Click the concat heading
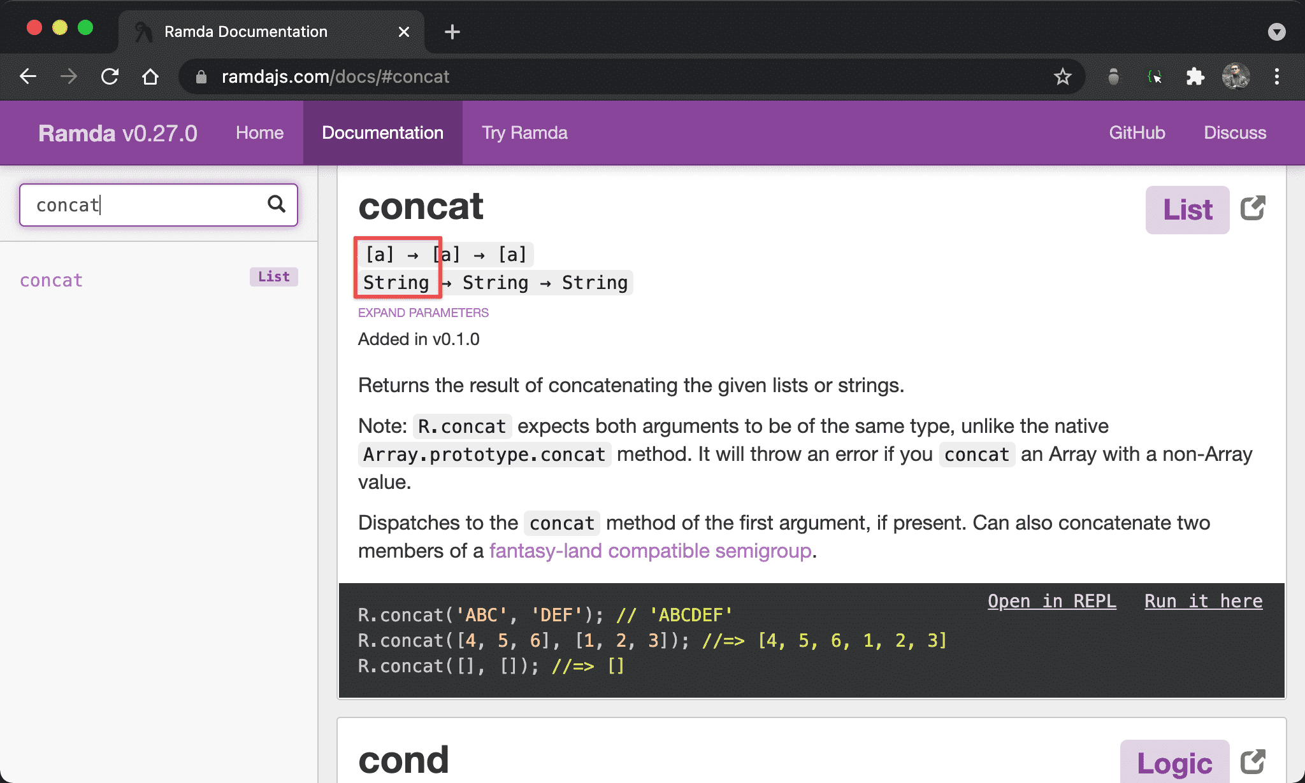 pos(421,206)
